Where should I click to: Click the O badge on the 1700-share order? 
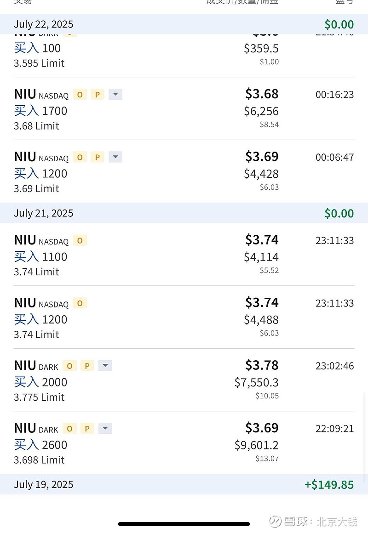(x=80, y=95)
